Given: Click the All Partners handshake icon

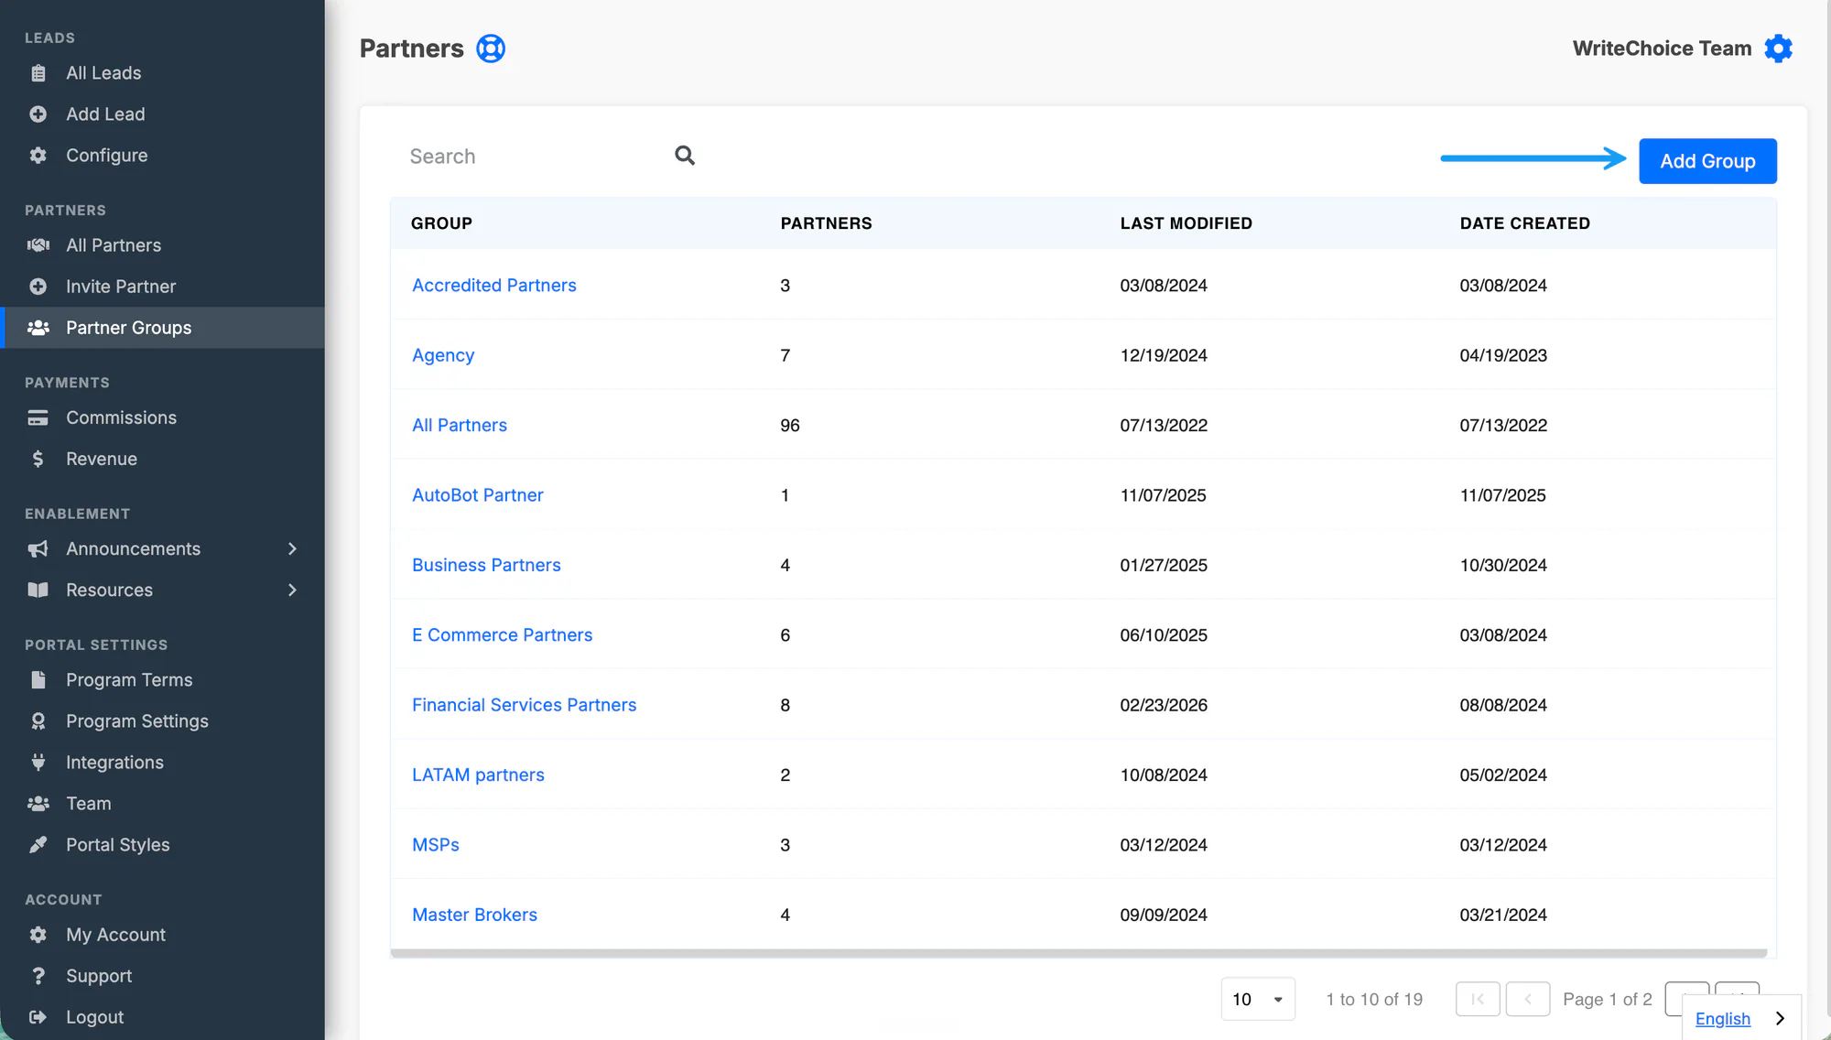Looking at the screenshot, I should tap(38, 245).
